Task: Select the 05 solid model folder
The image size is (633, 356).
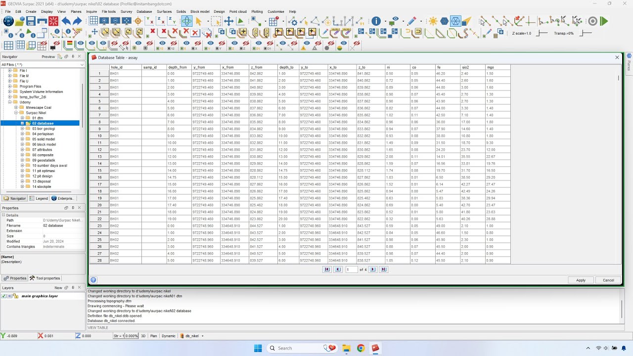Action: click(x=44, y=139)
